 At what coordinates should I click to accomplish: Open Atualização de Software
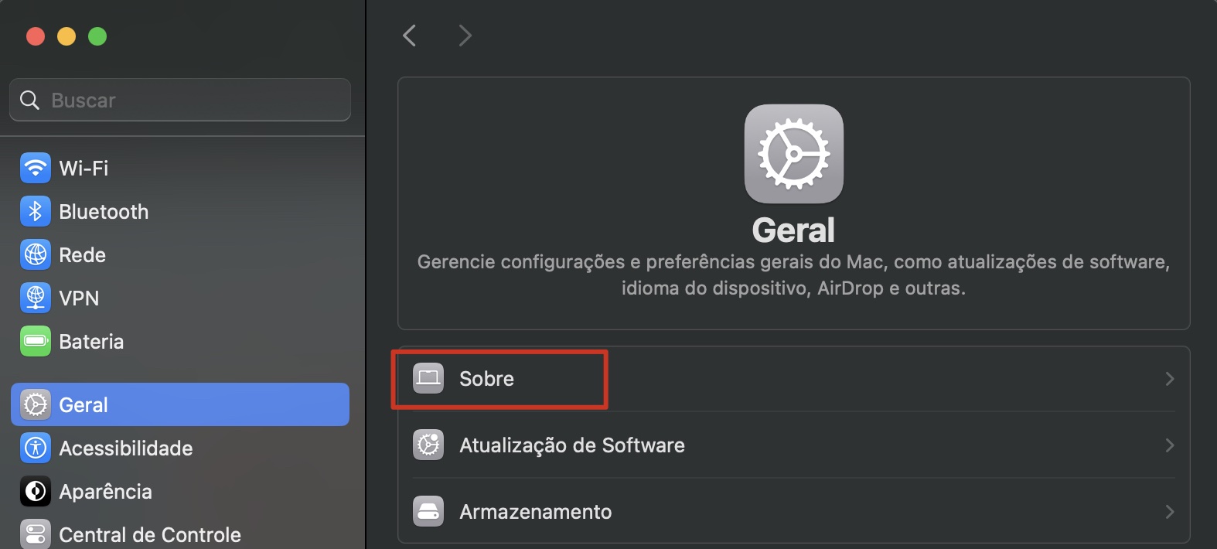572,445
